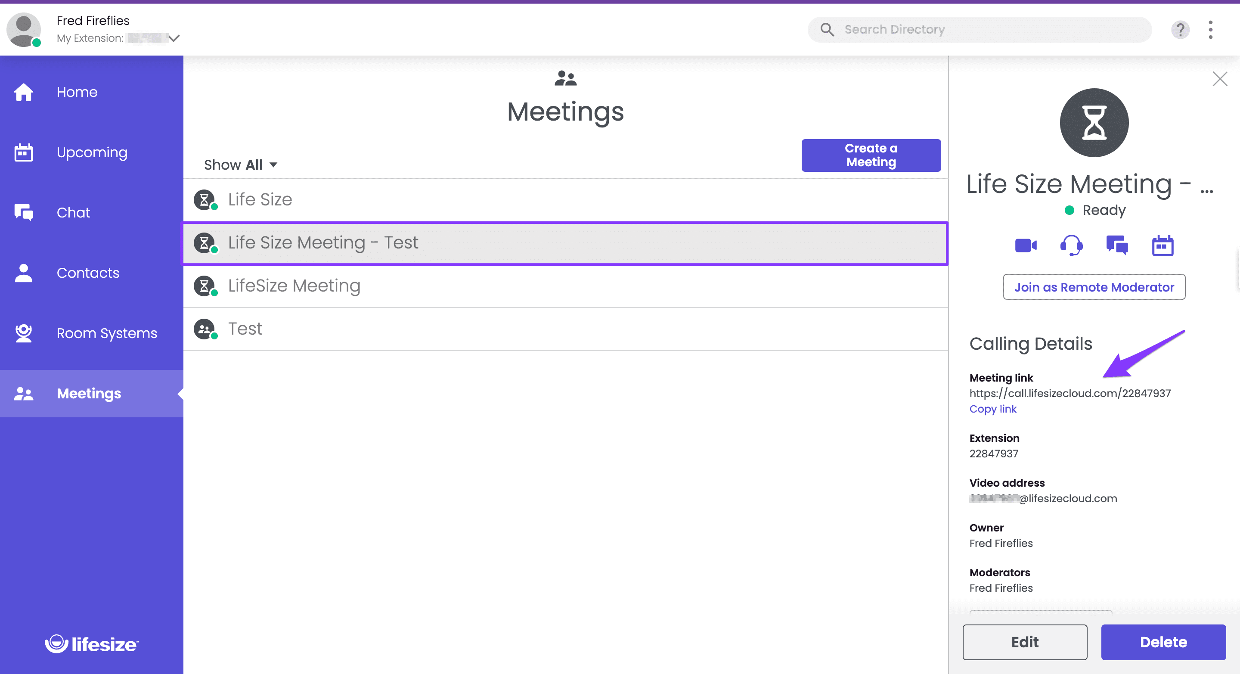1240x674 pixels.
Task: Click Fred Fireflies under Moderators
Action: [x=1001, y=588]
